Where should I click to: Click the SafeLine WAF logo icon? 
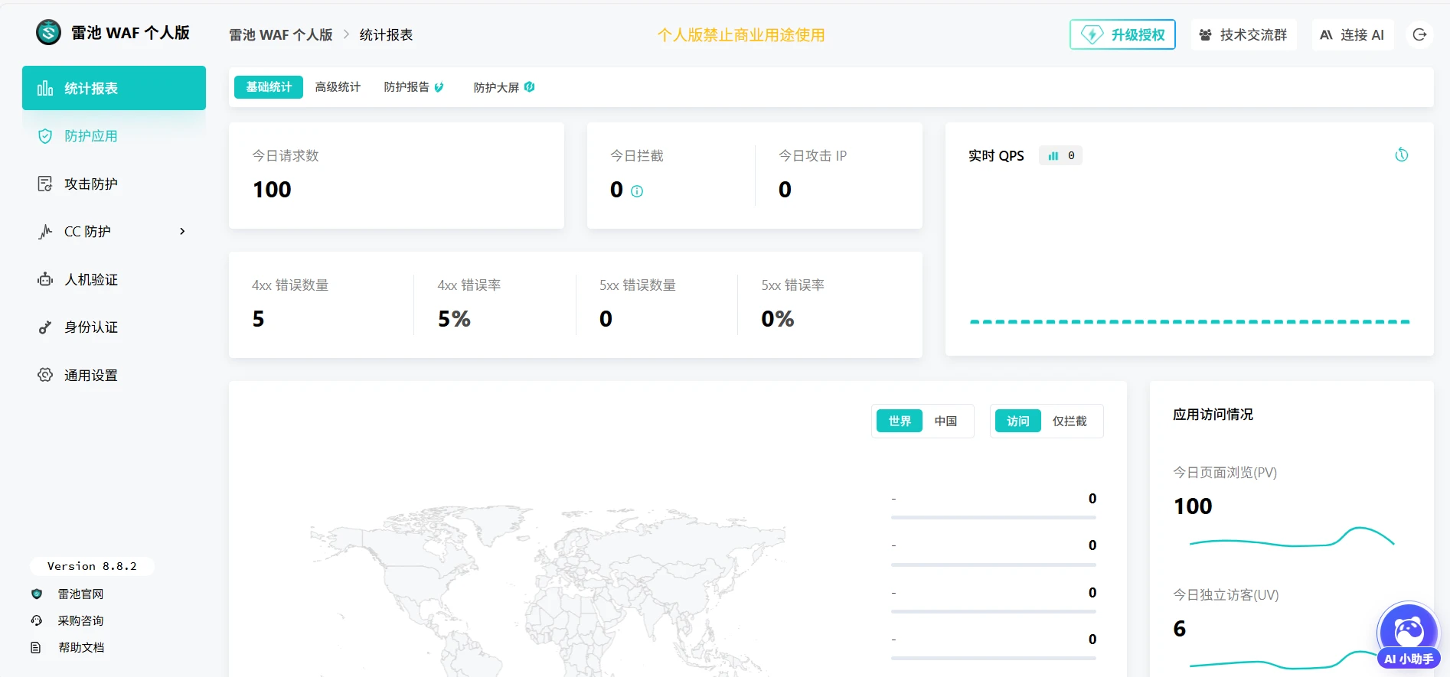48,32
